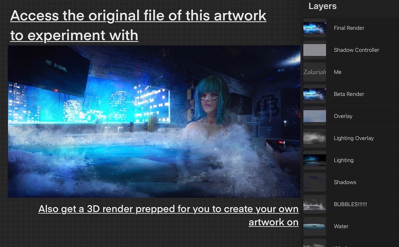Click the 'Shadows' layer name

click(x=345, y=182)
